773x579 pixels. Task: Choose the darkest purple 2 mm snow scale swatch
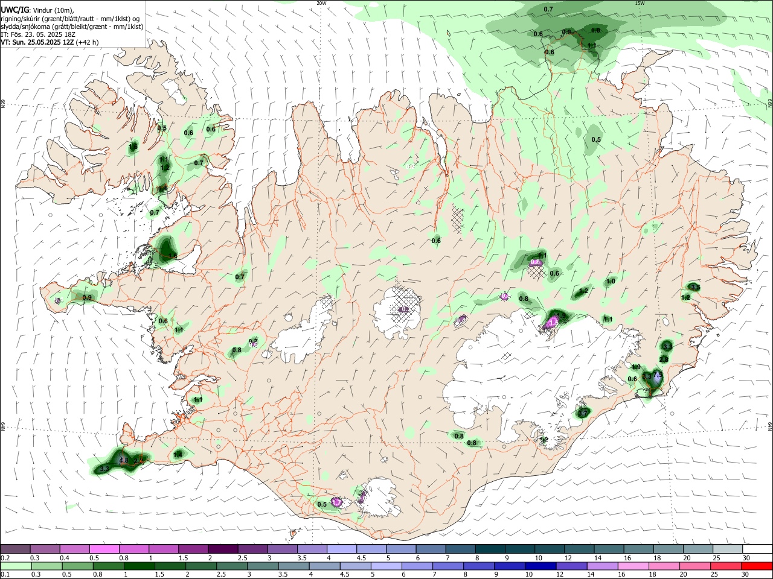tap(222, 549)
